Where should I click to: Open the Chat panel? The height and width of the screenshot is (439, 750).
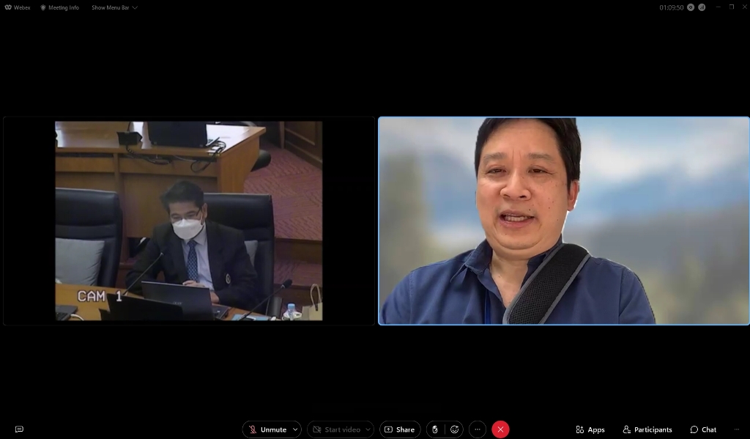(x=703, y=429)
